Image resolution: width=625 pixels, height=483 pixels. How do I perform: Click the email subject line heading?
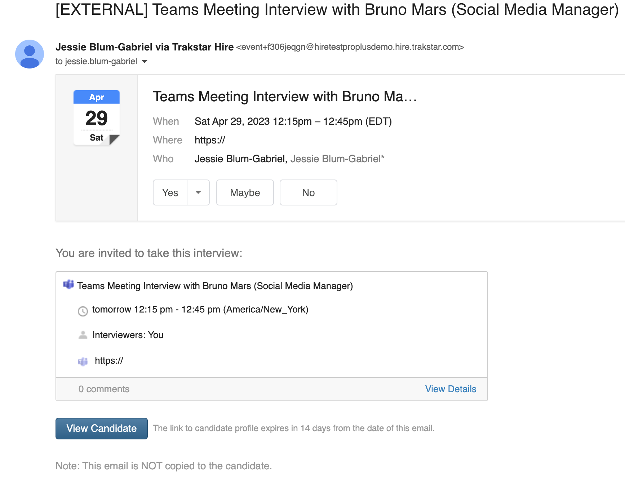tap(337, 9)
